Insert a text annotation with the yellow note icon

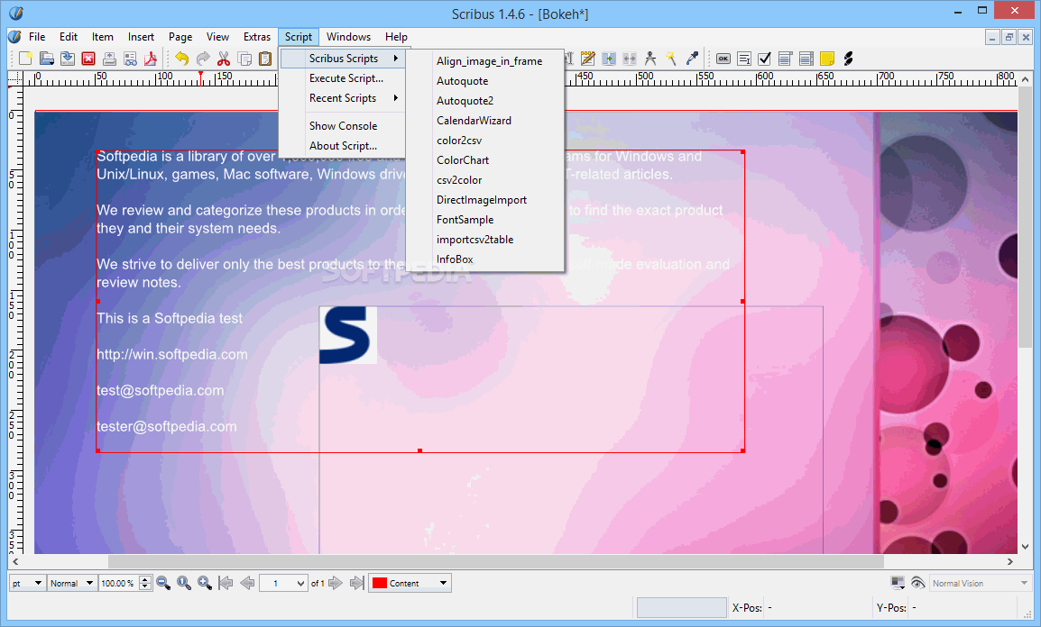tap(826, 59)
